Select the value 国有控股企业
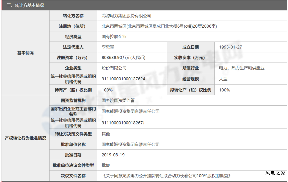Viewport: 288px width, 182px height. tap(114, 37)
